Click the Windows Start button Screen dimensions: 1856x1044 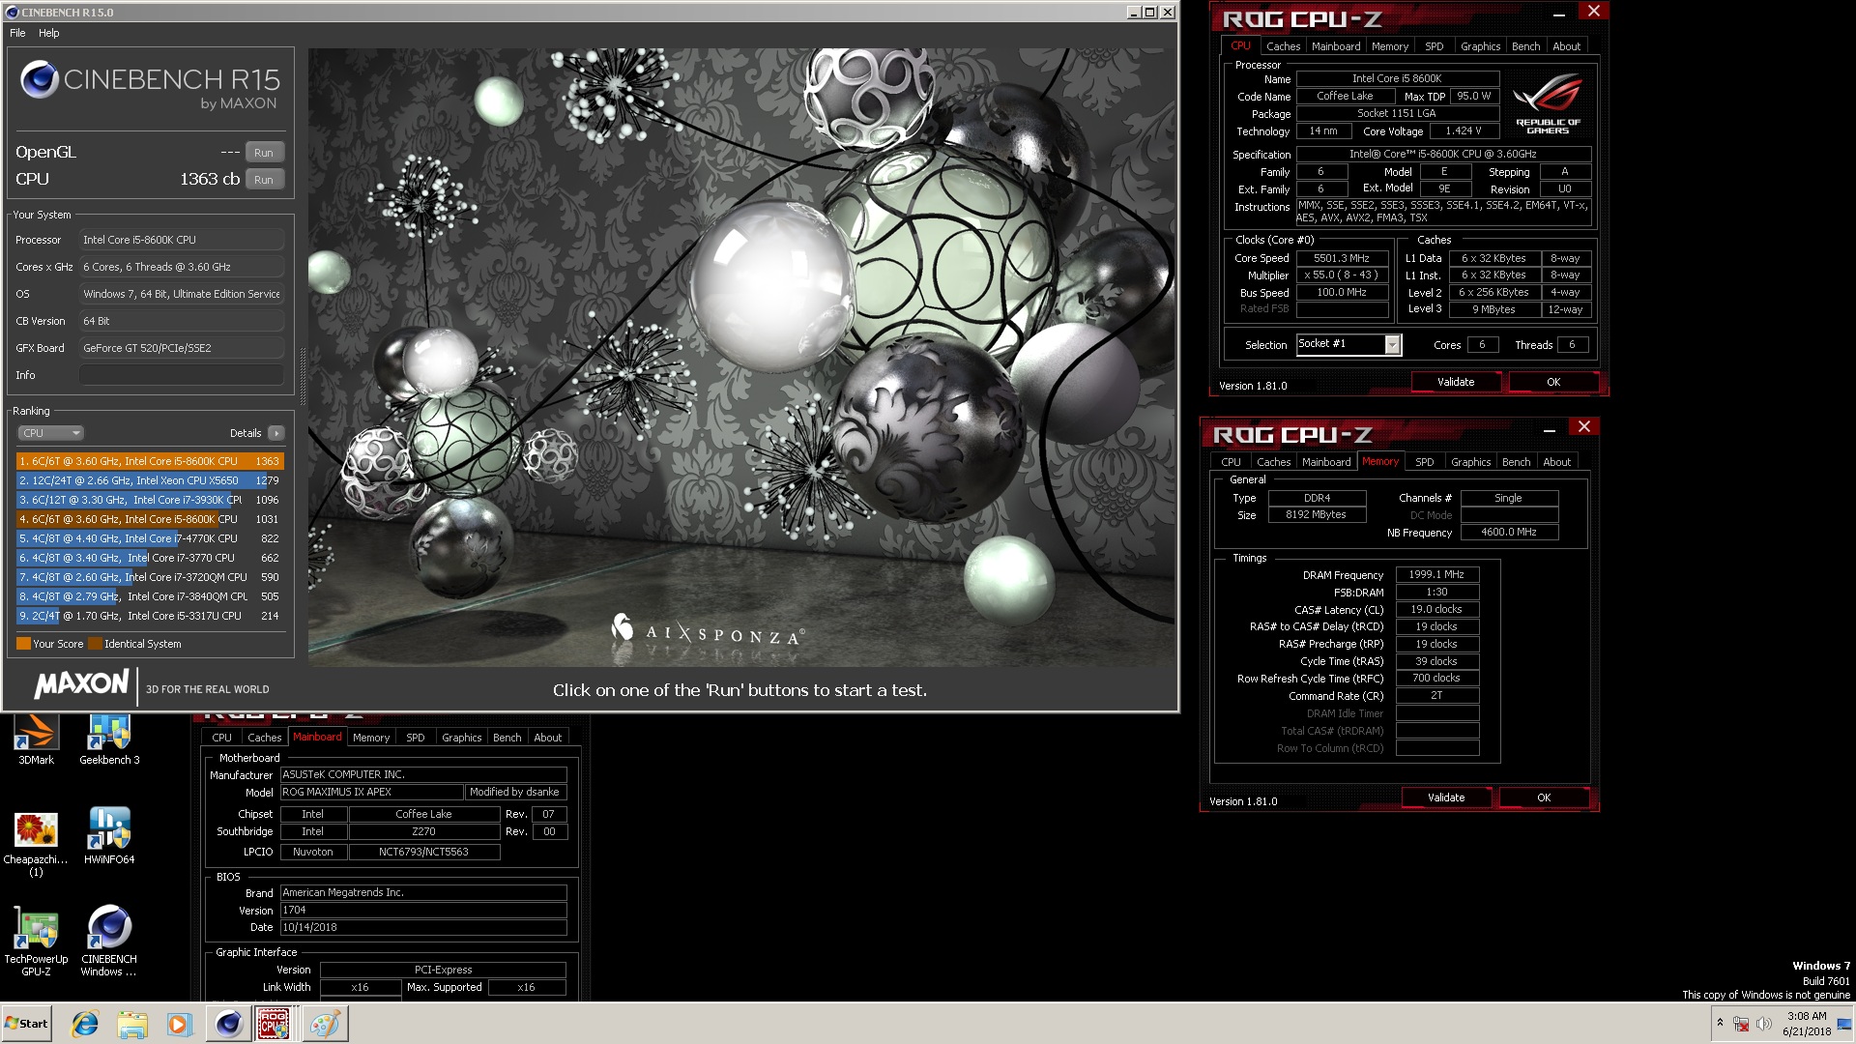point(27,1024)
